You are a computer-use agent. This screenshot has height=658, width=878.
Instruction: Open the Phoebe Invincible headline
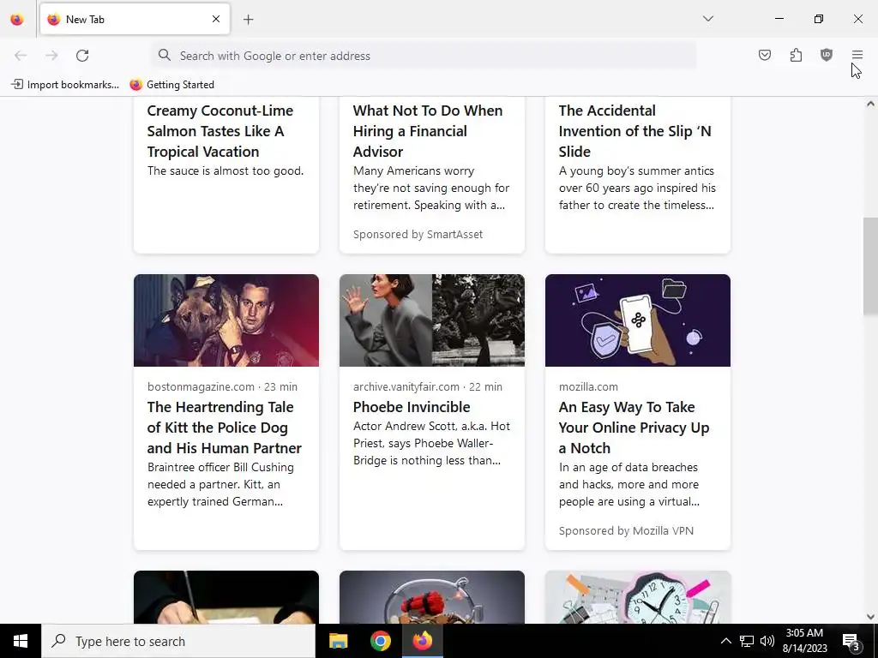coord(412,407)
